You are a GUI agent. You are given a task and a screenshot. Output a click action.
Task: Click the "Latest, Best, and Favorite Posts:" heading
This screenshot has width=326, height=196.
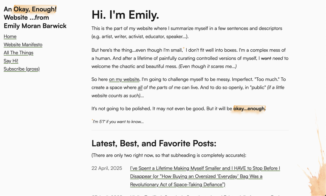coord(154,143)
